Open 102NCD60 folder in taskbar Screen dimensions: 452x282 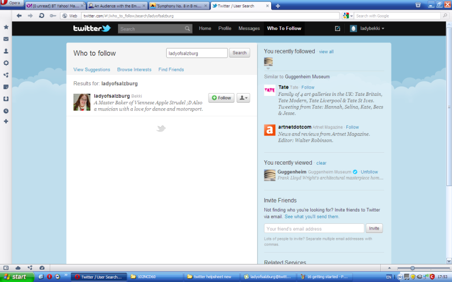155,277
